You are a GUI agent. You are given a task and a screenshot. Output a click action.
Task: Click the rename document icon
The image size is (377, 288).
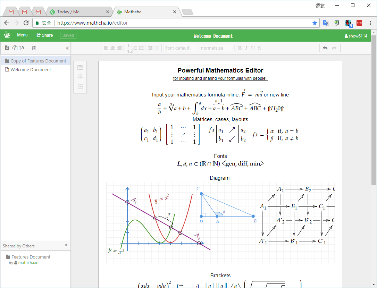coord(22,48)
